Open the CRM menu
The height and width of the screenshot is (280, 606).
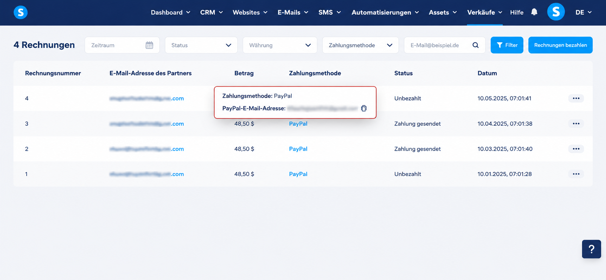point(212,12)
